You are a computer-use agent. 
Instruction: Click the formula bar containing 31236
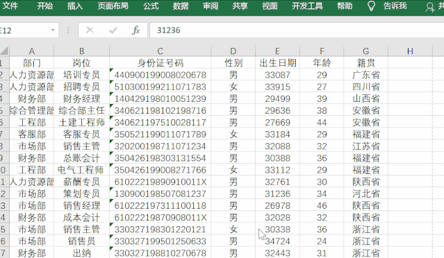(297, 31)
